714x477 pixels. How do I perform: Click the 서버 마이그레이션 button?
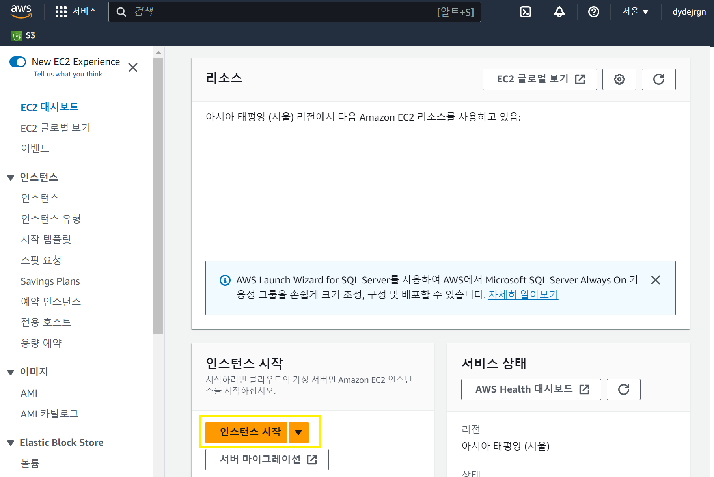point(267,460)
